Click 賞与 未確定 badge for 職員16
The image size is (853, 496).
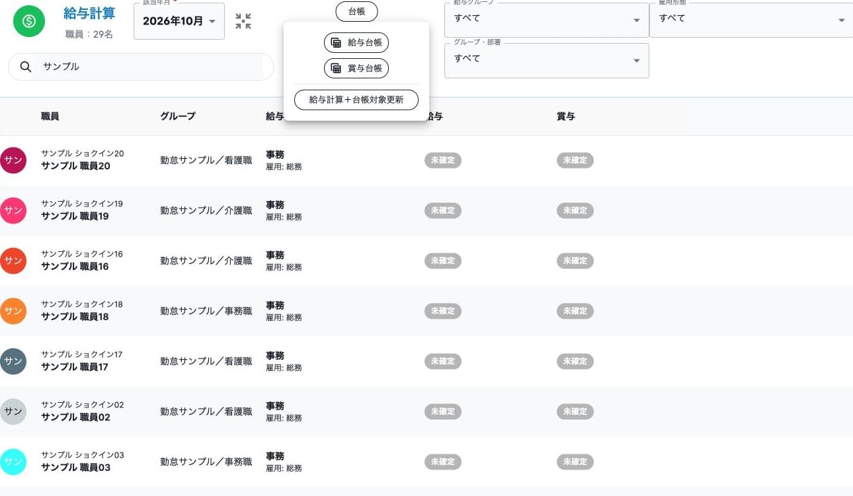[x=575, y=261]
